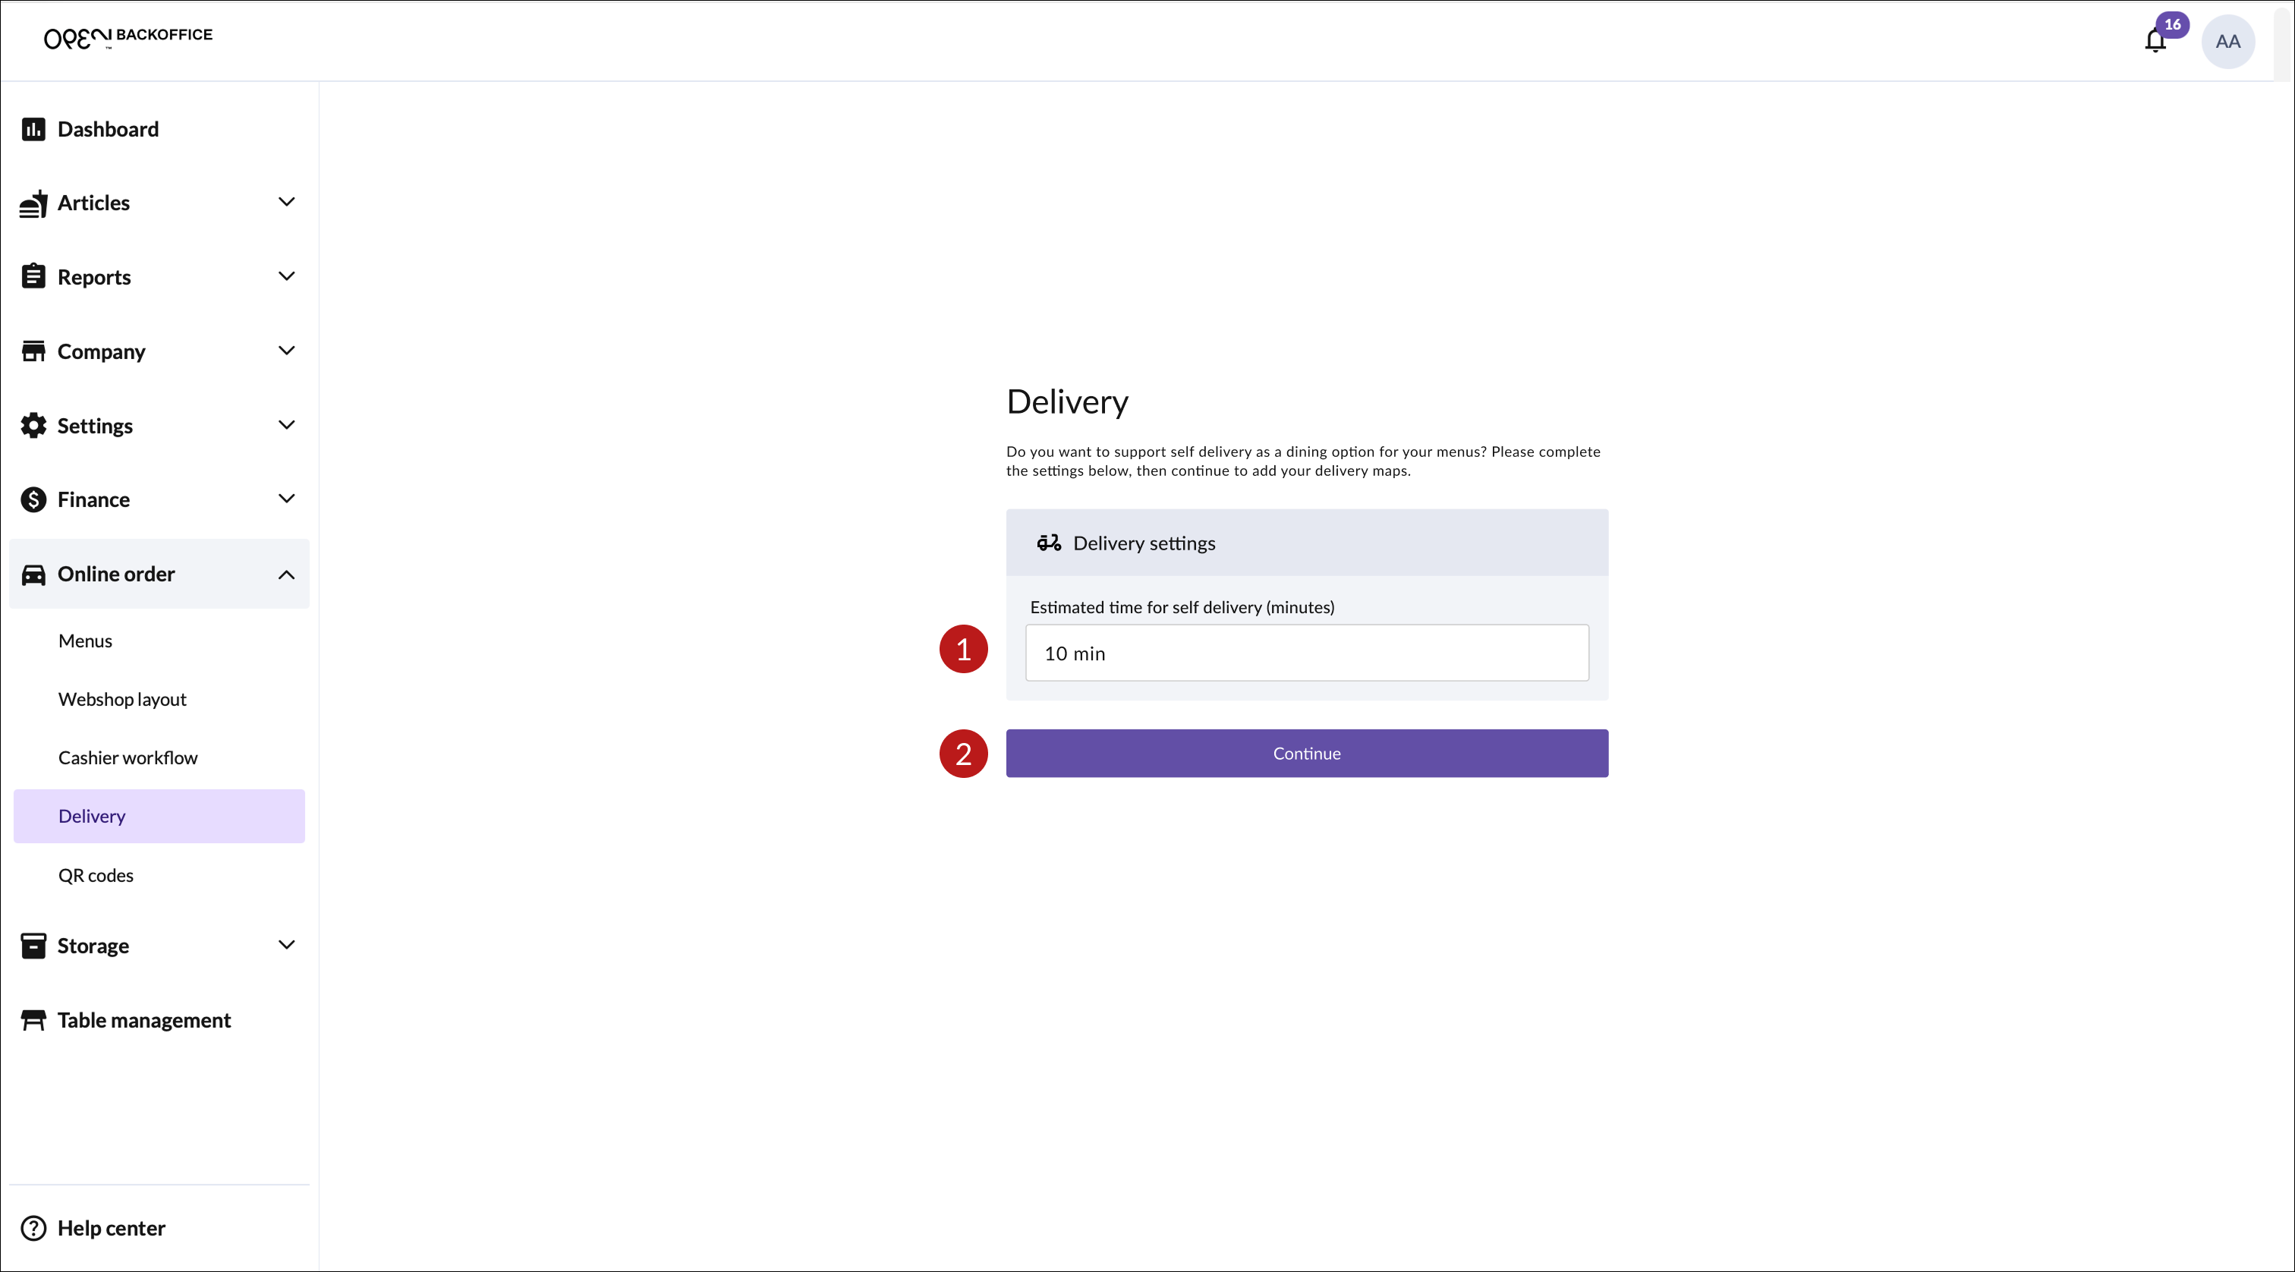2295x1272 pixels.
Task: Expand the Company section chevron
Action: 286,351
